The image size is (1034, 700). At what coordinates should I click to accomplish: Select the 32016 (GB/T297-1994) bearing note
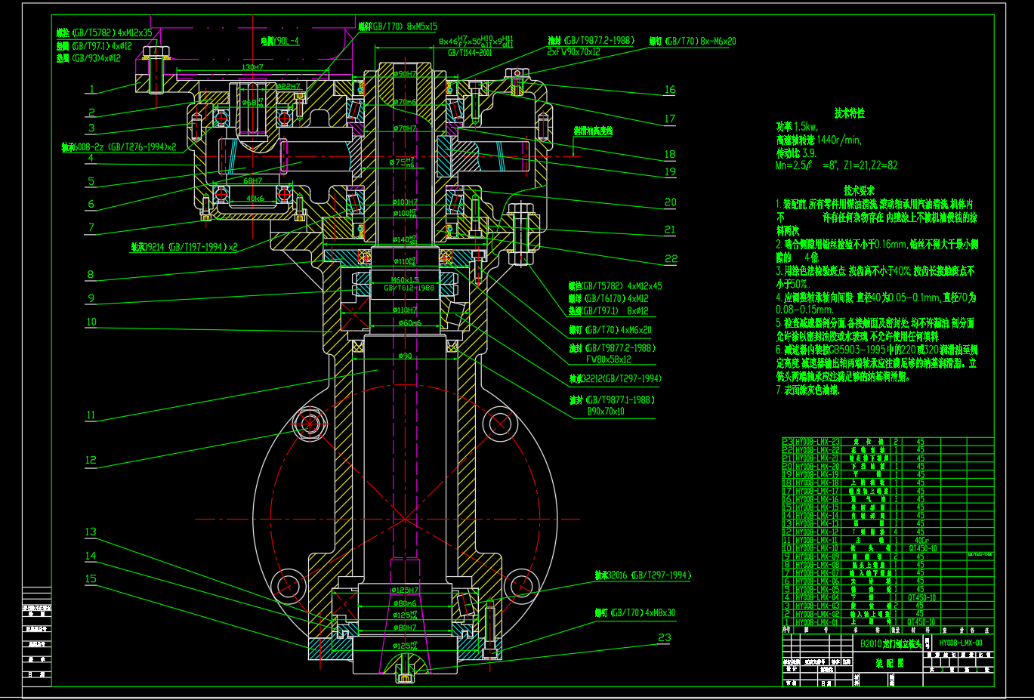(643, 575)
